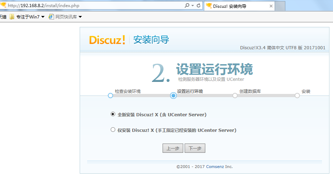Screen dimensions: 333x179
Task: Expand the 专注于Win7 dropdown arrow
Action: point(43,17)
